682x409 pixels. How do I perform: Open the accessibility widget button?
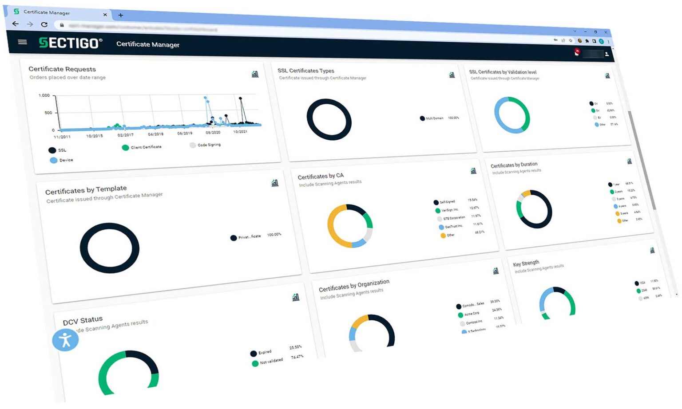[x=65, y=340]
